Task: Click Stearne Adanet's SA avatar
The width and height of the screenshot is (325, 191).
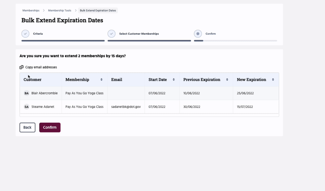Action: click(x=27, y=107)
